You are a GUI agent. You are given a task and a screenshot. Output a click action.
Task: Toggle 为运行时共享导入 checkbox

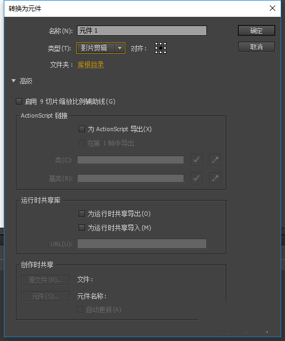(x=82, y=228)
